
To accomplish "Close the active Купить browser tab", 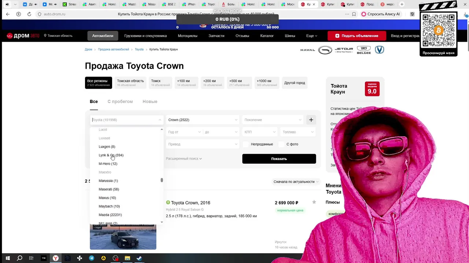I will tap(314, 4).
